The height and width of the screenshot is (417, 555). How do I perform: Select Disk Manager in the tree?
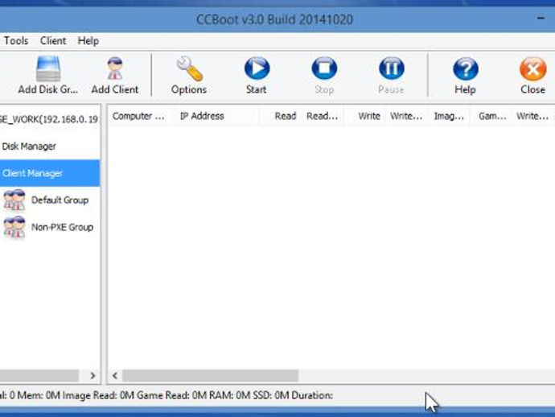[29, 147]
